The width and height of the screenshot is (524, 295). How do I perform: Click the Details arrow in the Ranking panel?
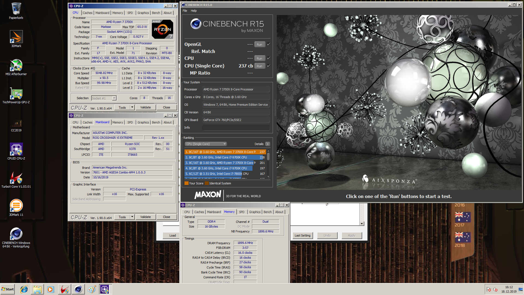[x=268, y=144]
